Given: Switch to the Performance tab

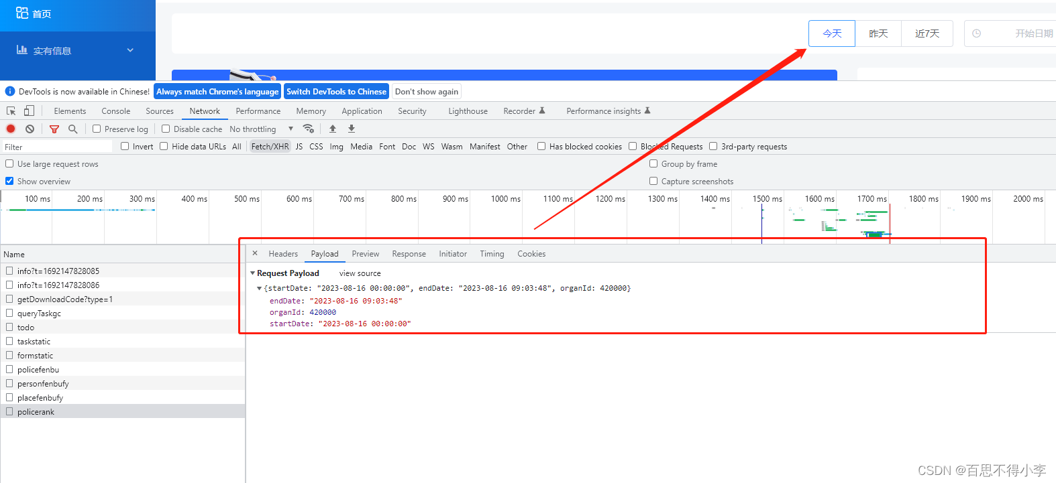Looking at the screenshot, I should (258, 111).
